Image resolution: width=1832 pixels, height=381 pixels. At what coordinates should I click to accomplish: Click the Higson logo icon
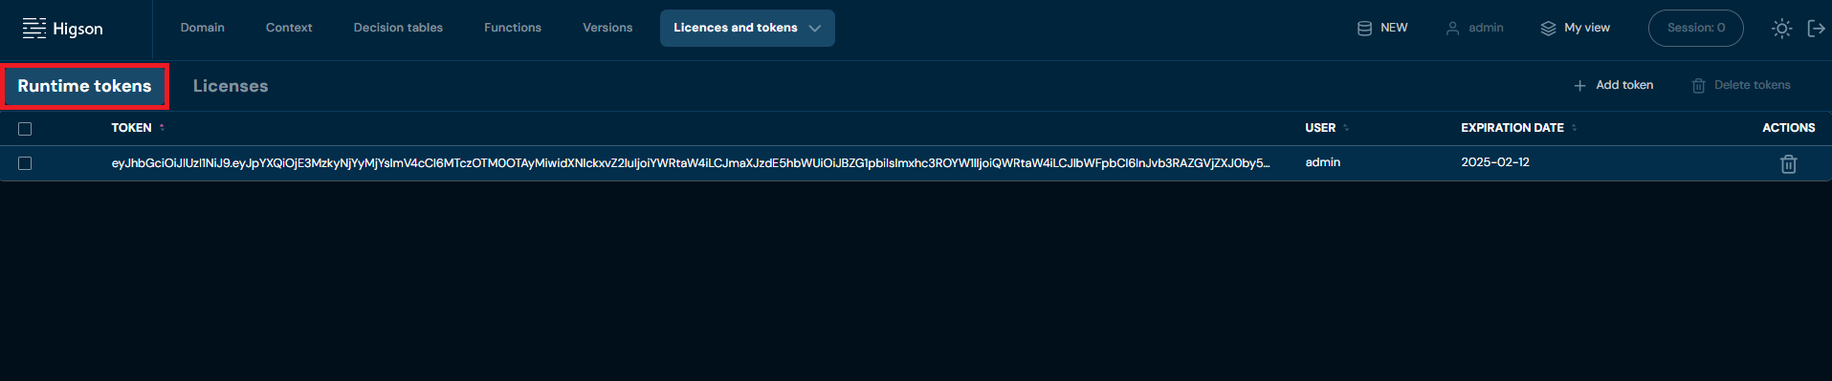coord(34,28)
